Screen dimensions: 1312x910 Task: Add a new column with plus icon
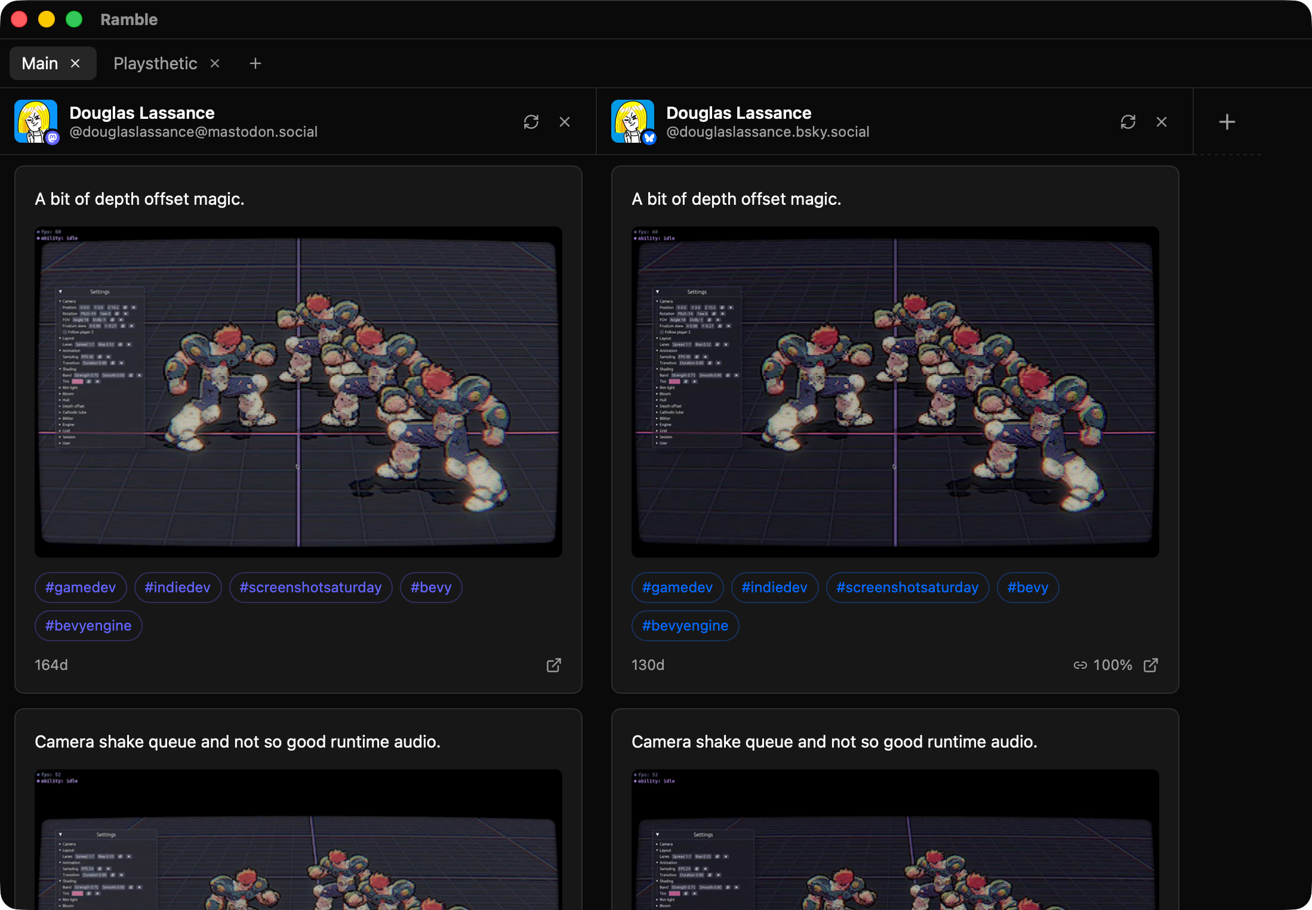pos(1227,122)
